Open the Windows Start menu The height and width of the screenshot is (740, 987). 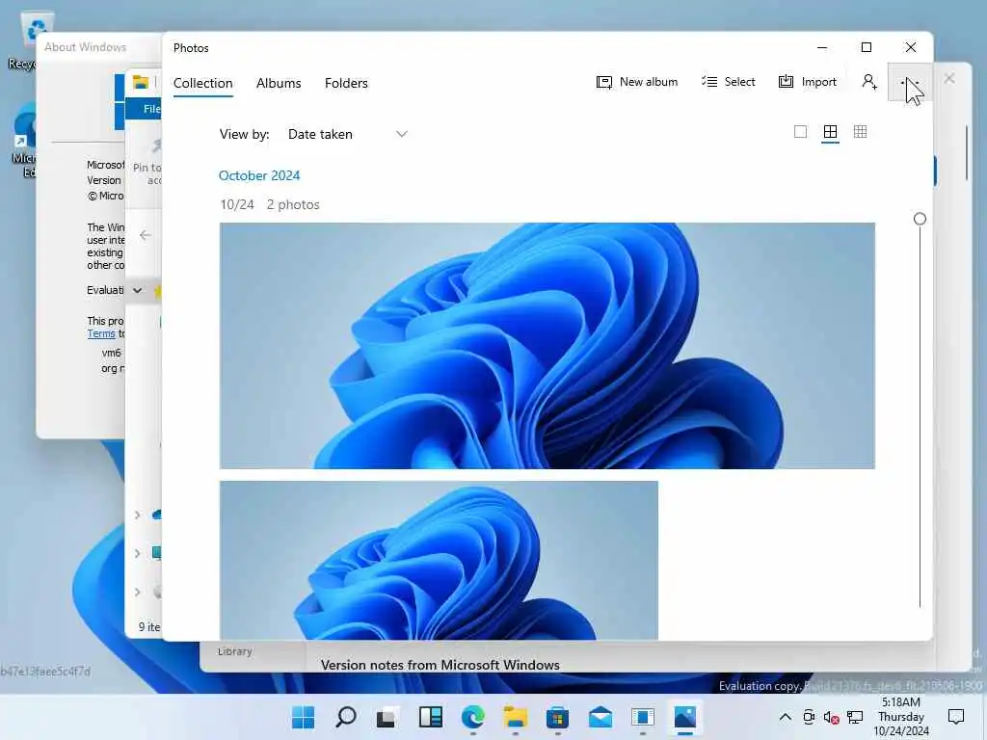(x=303, y=717)
